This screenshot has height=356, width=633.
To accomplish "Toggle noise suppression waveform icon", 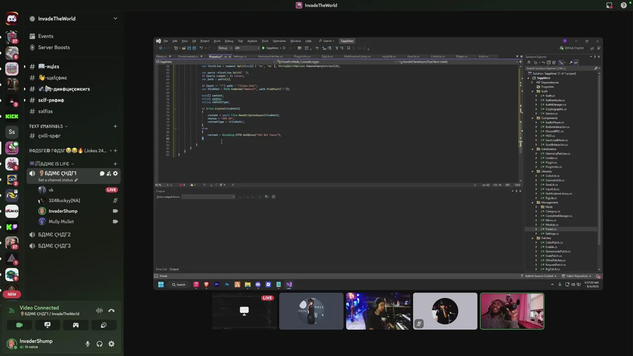I will click(x=99, y=311).
